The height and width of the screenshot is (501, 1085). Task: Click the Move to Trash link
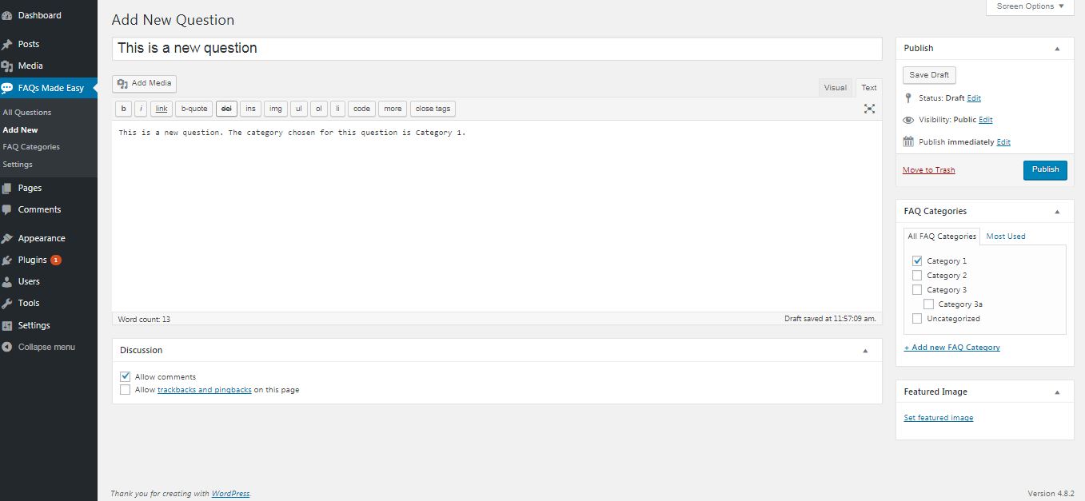coord(928,170)
